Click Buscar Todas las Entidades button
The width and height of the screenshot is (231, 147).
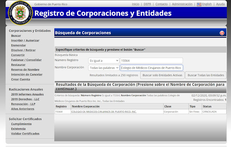pos(206,75)
